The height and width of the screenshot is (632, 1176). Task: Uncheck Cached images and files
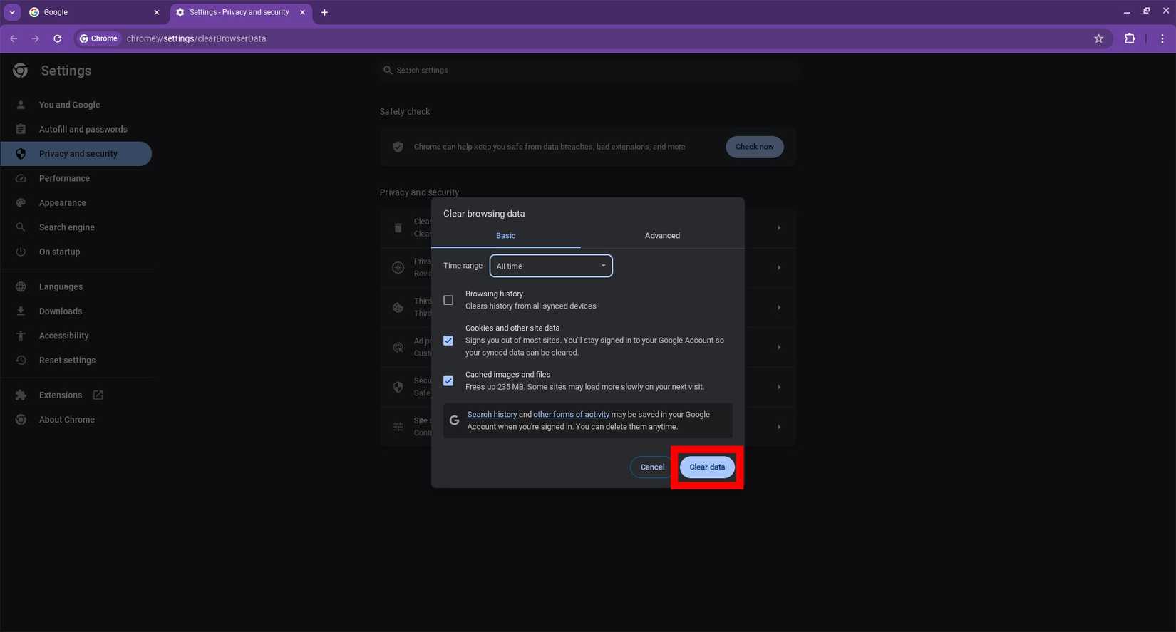tap(448, 381)
